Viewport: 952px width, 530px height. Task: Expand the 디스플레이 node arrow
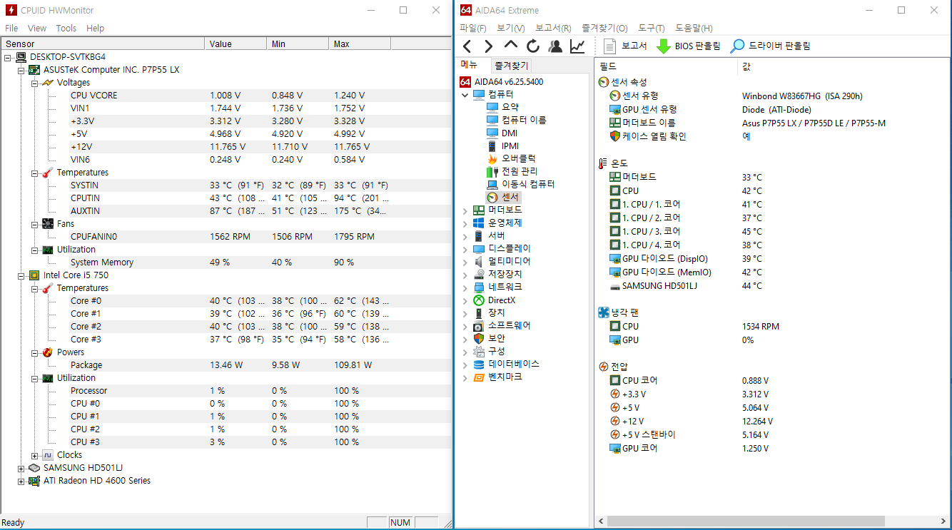click(x=465, y=249)
